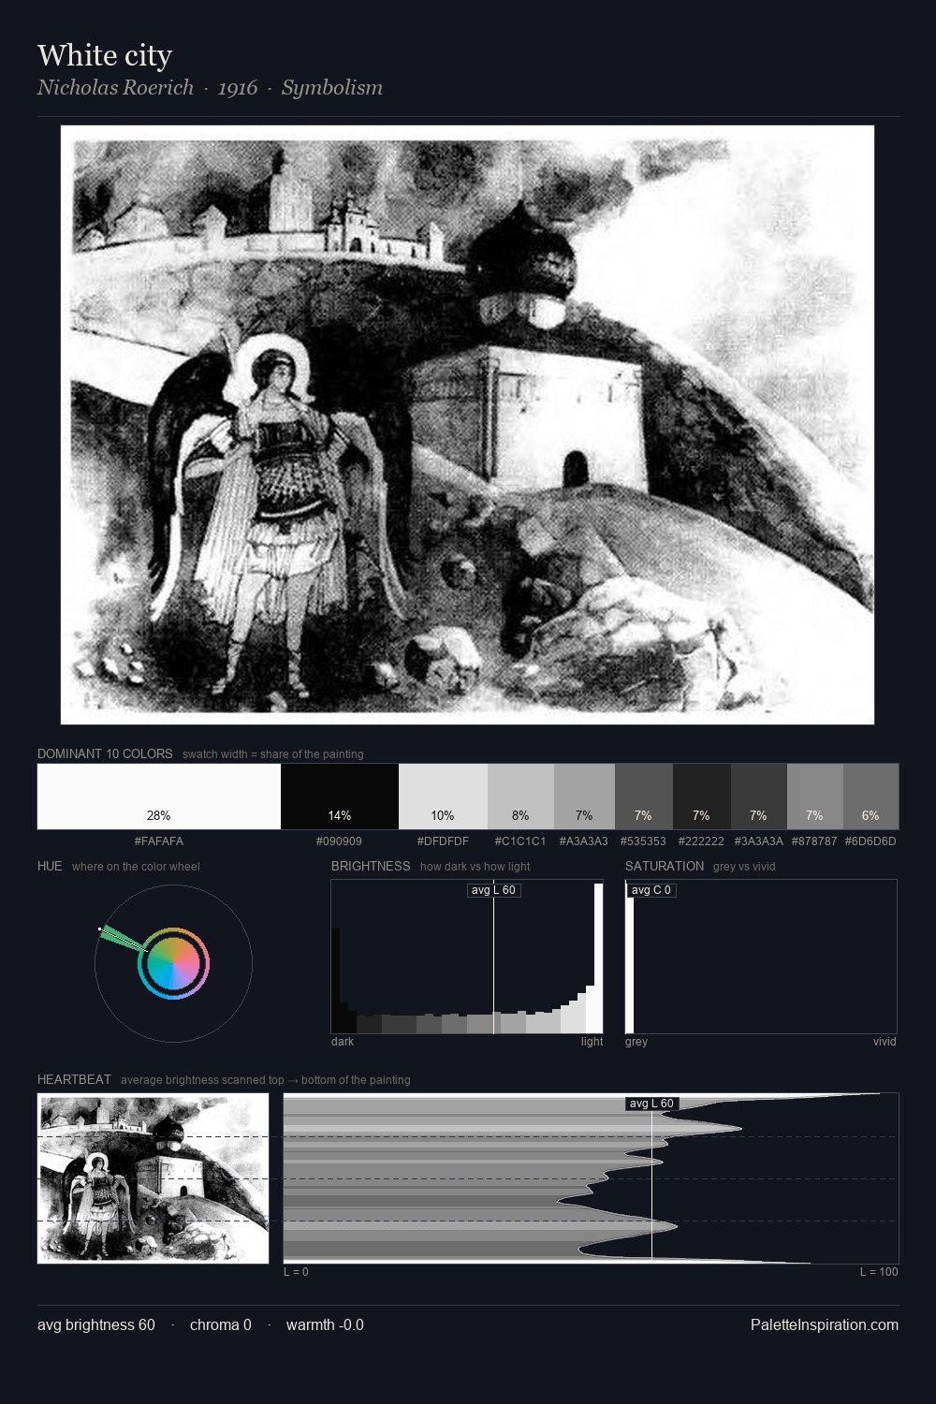Pick the #535353 dark grey swatch

coord(643,797)
